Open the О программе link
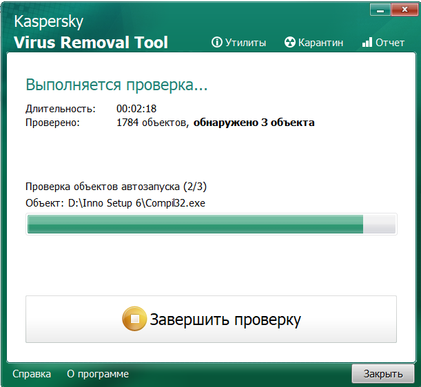Viewport: 421px width, 387px height. (x=98, y=374)
